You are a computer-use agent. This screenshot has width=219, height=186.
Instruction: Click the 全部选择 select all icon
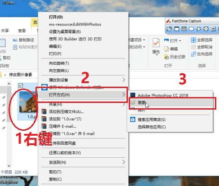(x=193, y=40)
